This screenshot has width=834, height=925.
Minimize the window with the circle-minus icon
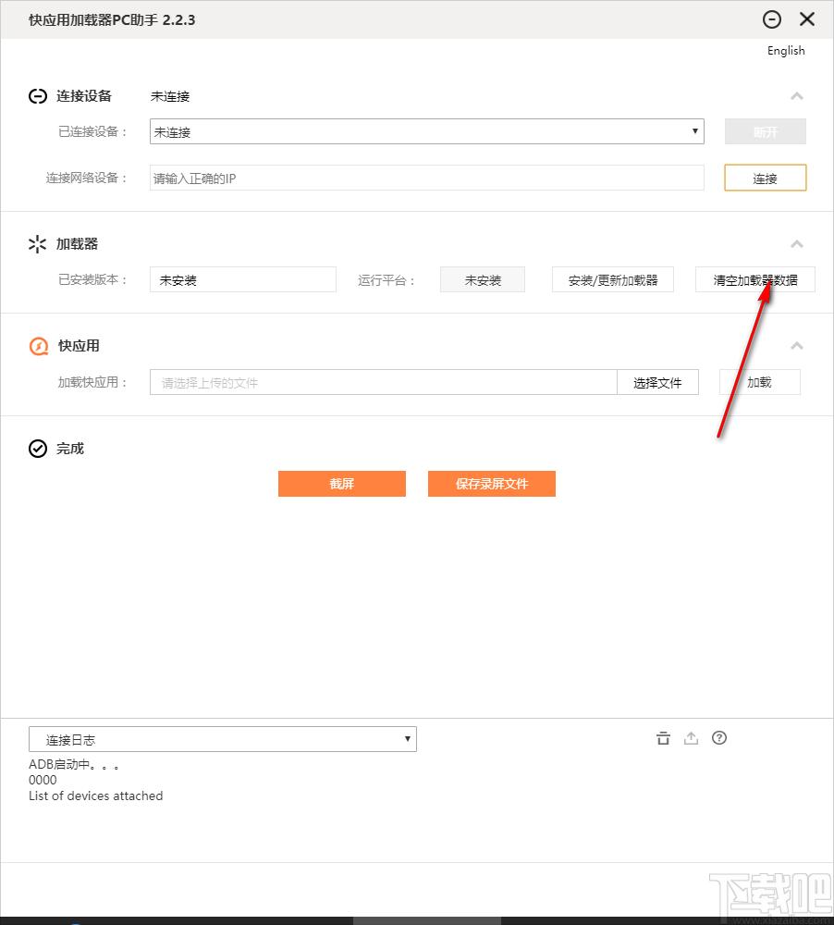point(771,19)
